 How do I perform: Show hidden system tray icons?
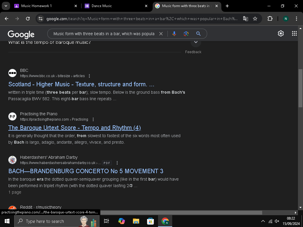pyautogui.click(x=263, y=221)
